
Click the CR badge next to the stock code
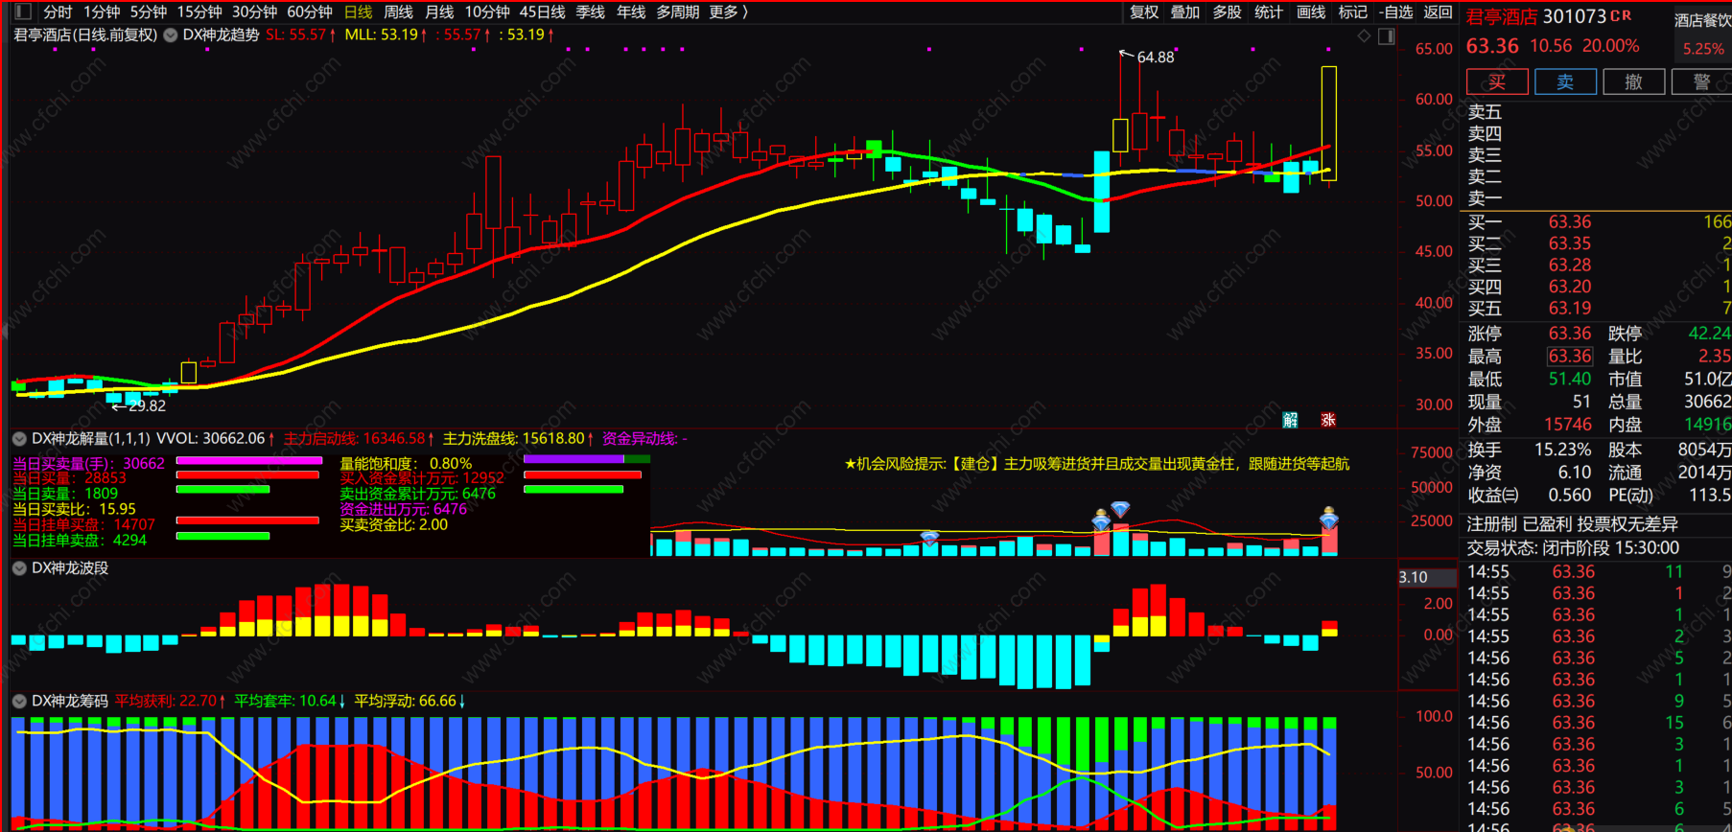point(1621,15)
